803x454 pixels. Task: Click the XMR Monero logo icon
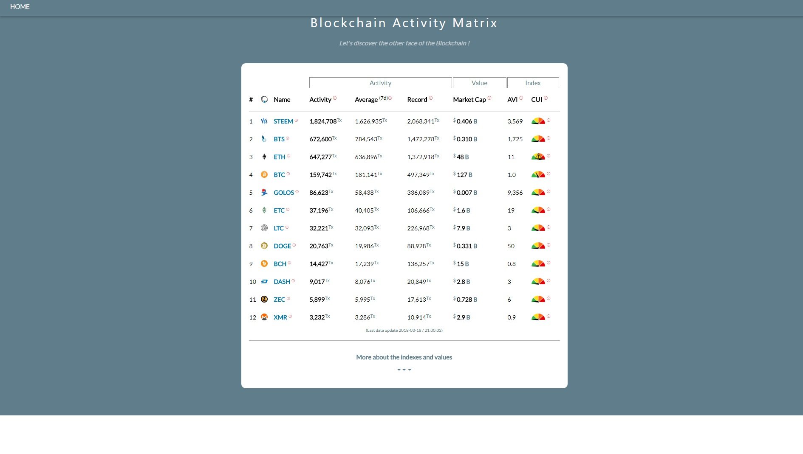click(x=264, y=317)
